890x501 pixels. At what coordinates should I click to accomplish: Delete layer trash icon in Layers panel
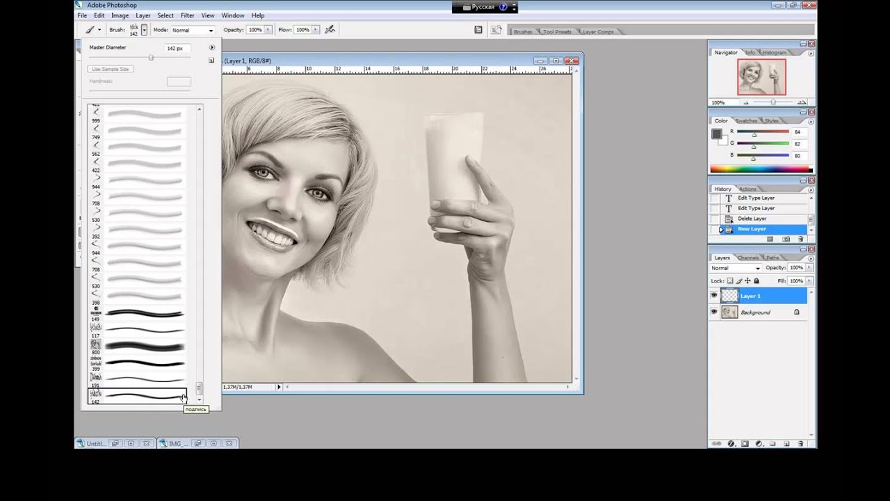[x=801, y=443]
